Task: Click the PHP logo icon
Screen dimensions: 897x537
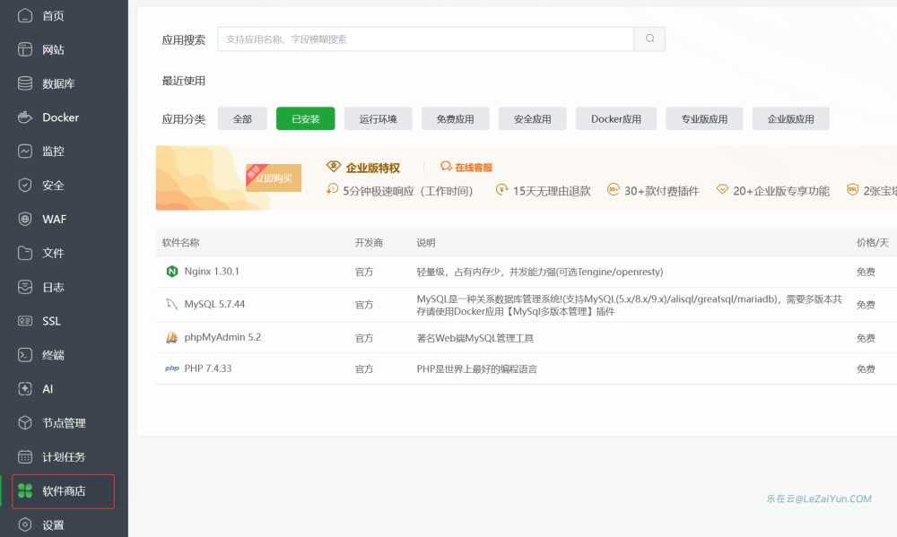Action: click(x=171, y=368)
